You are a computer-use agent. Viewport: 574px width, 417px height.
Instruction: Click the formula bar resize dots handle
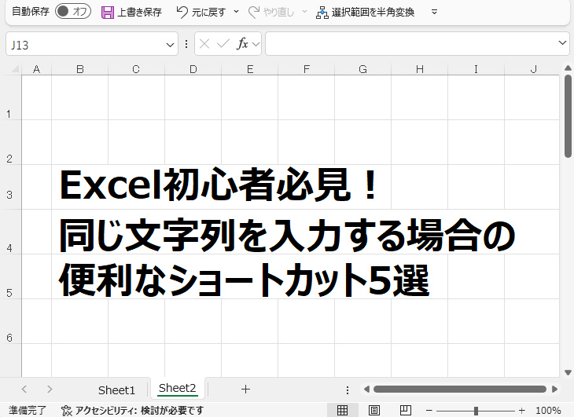(x=186, y=44)
